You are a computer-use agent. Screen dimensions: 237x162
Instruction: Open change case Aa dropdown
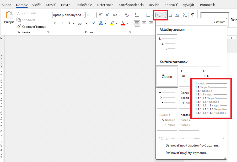116,15
